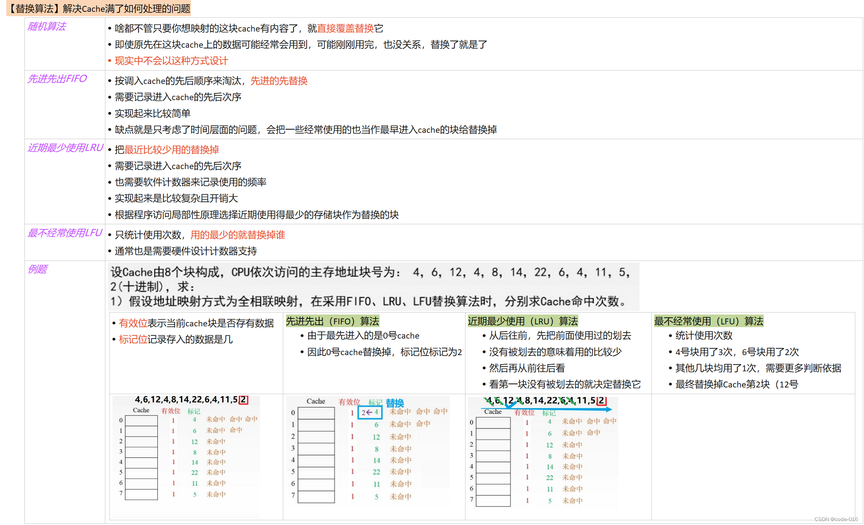Screen dimensions: 864x525
Task: Click the bullet starting '其他几块均用了1次'
Action: pyautogui.click(x=758, y=368)
